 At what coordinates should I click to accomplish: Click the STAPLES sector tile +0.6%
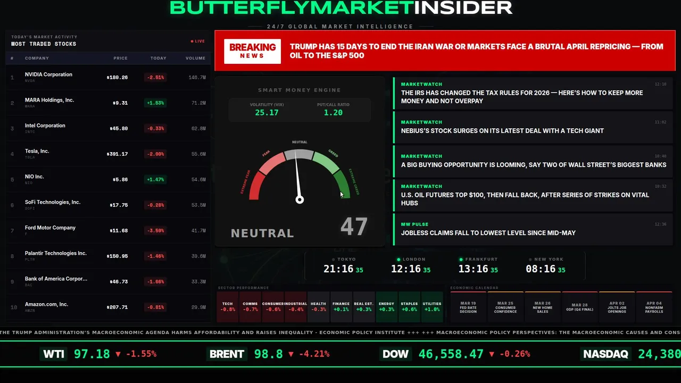pos(409,306)
